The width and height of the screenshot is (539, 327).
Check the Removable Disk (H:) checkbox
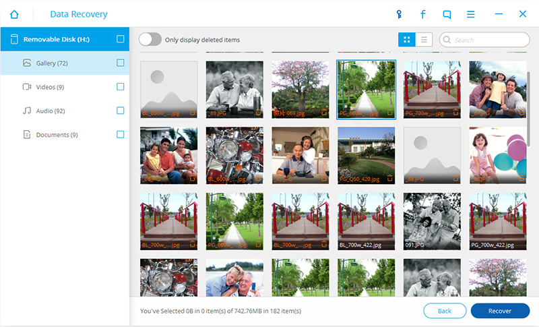click(121, 39)
